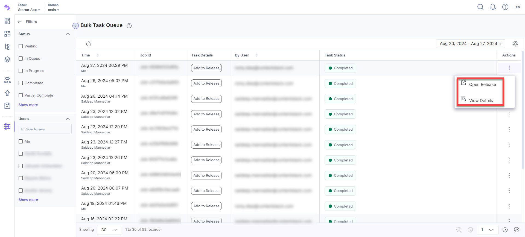Click Show more under Users filters
This screenshot has width=525, height=237.
pyautogui.click(x=28, y=200)
